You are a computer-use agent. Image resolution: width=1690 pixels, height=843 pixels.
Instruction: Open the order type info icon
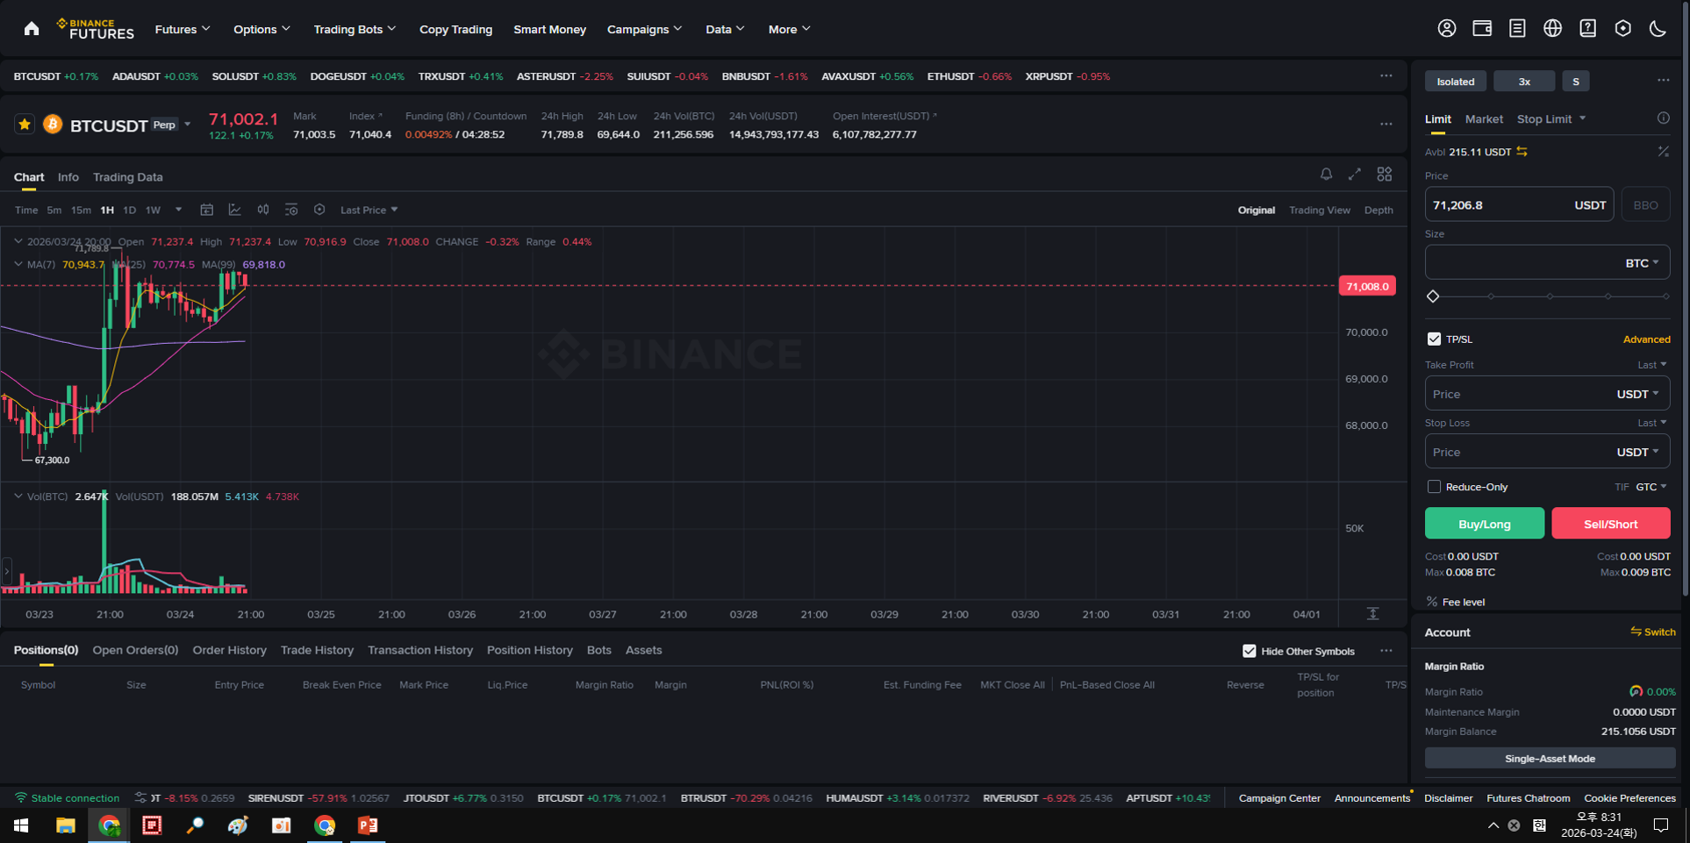tap(1663, 118)
